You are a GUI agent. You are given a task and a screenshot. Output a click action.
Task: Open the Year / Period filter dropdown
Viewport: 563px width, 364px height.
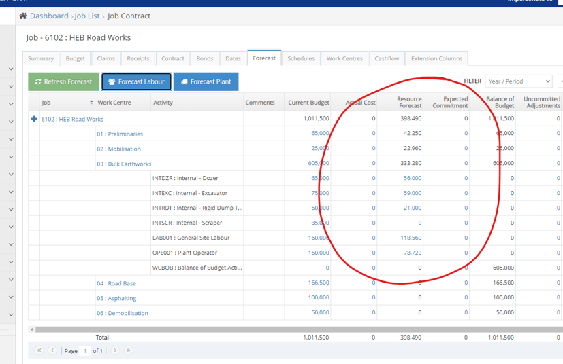pyautogui.click(x=519, y=81)
